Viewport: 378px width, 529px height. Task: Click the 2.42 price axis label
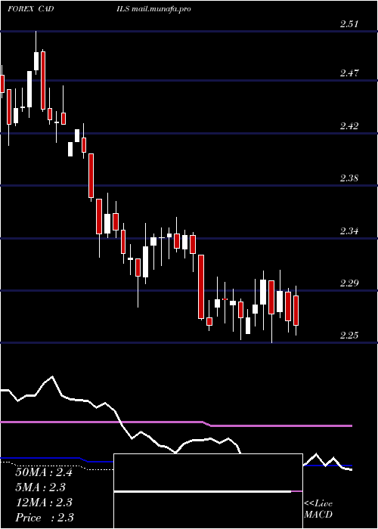pyautogui.click(x=349, y=126)
